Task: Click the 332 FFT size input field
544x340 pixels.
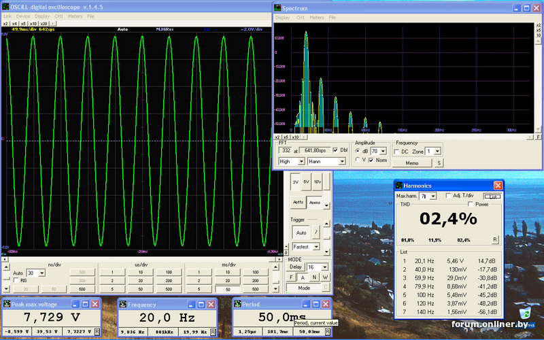Action: pyautogui.click(x=286, y=150)
